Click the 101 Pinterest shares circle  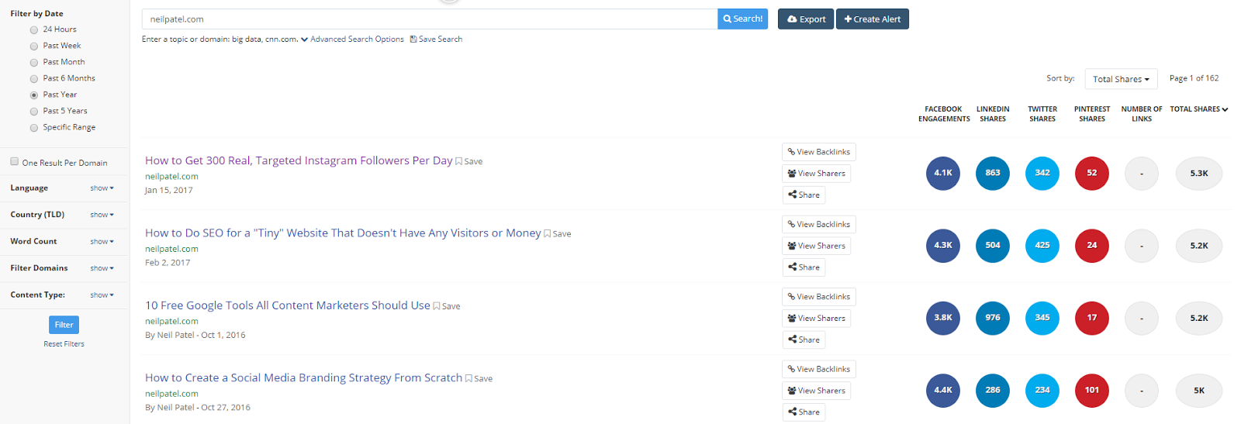click(x=1092, y=390)
